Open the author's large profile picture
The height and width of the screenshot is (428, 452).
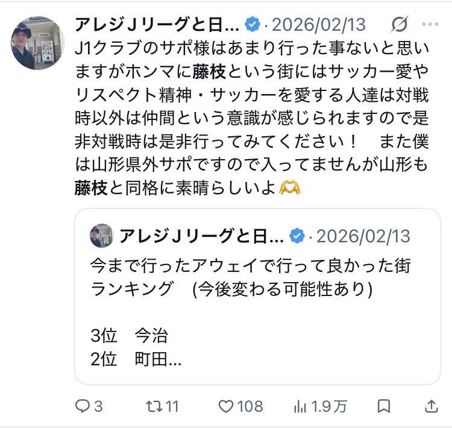point(37,43)
